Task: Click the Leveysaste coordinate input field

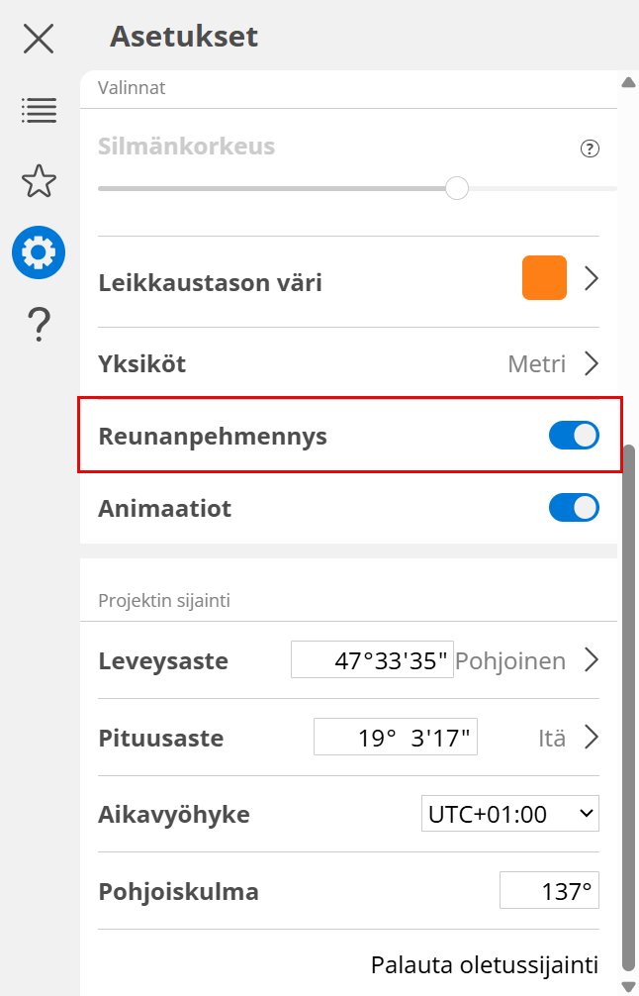Action: [372, 660]
